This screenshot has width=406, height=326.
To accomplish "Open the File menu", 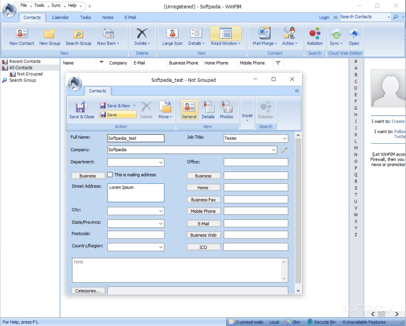I will pos(24,5).
